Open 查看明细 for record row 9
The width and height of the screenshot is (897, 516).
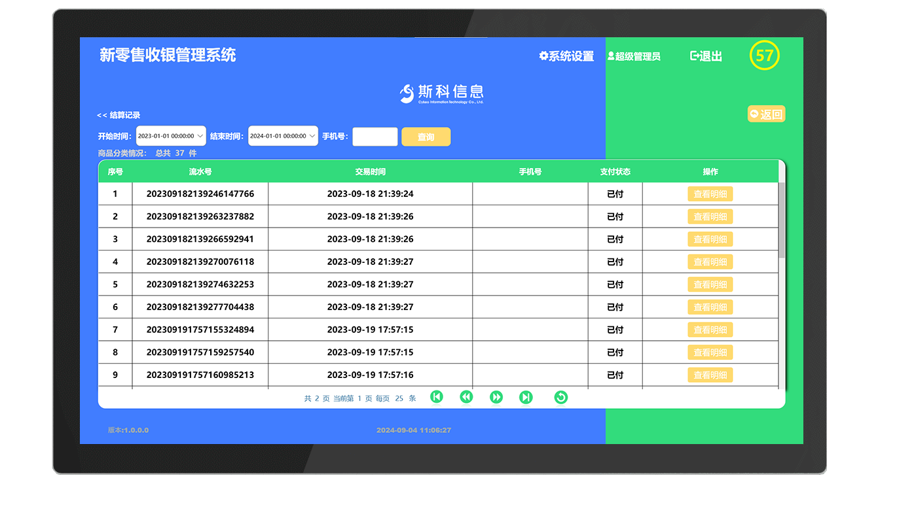(x=710, y=375)
